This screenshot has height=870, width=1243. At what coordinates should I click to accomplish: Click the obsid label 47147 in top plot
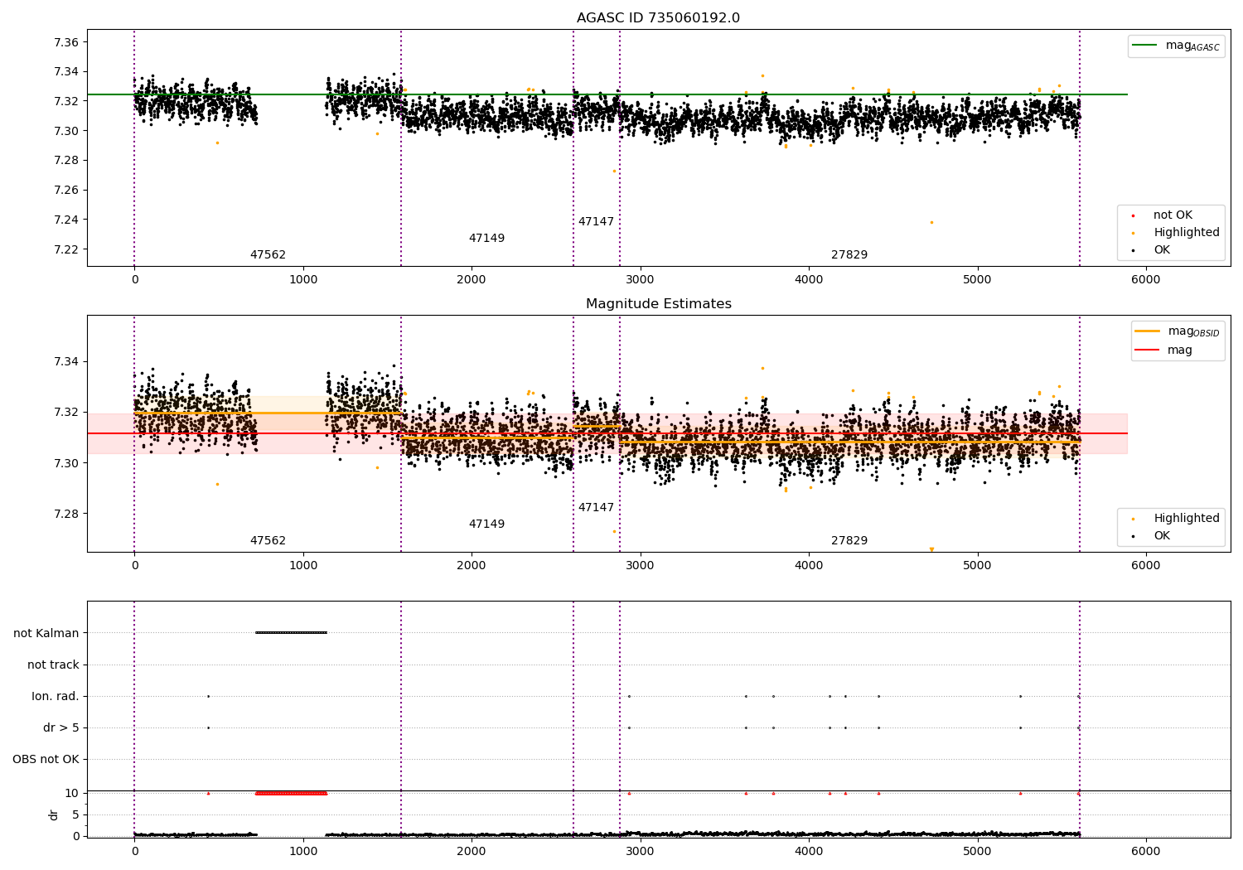596,222
